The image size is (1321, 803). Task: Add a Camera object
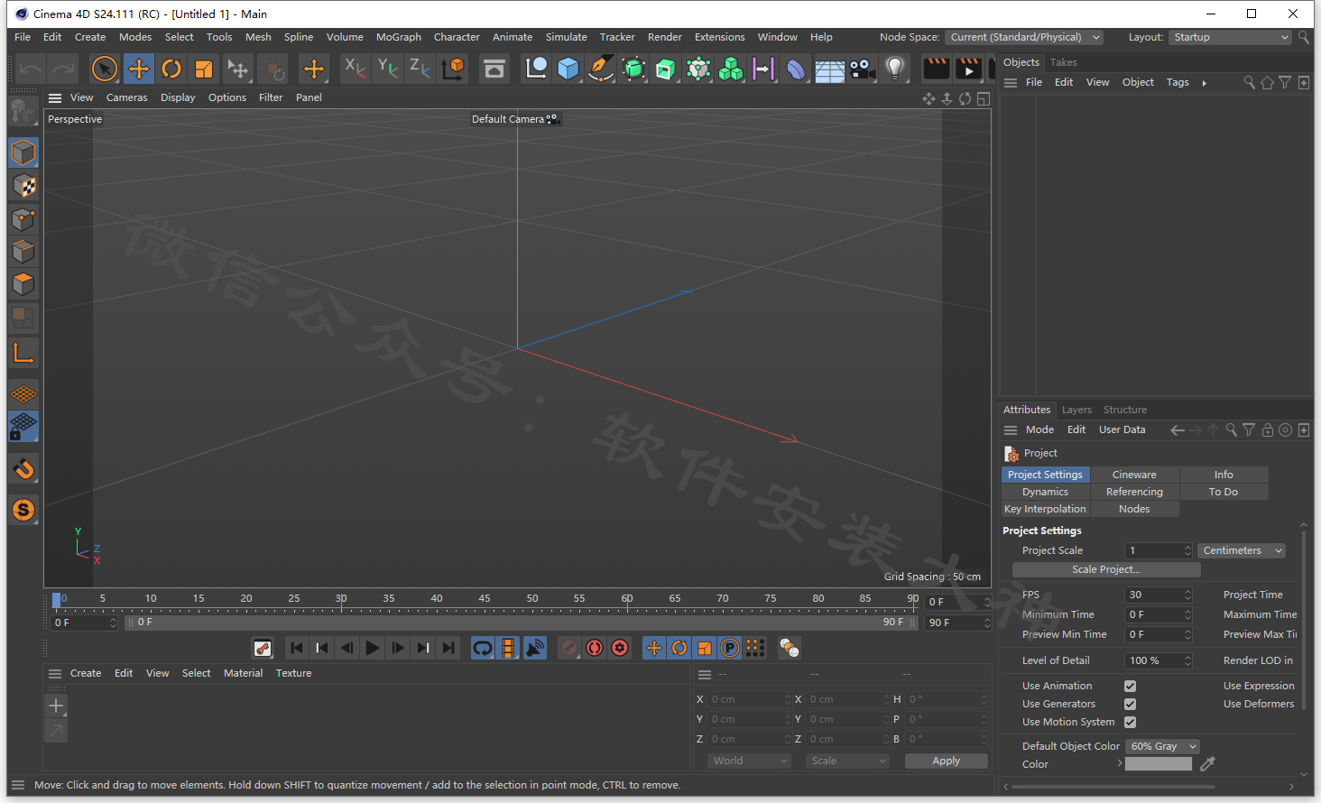click(863, 69)
